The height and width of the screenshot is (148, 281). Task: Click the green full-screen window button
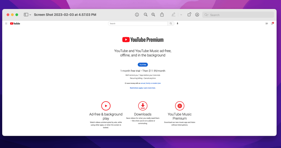pos(17,15)
